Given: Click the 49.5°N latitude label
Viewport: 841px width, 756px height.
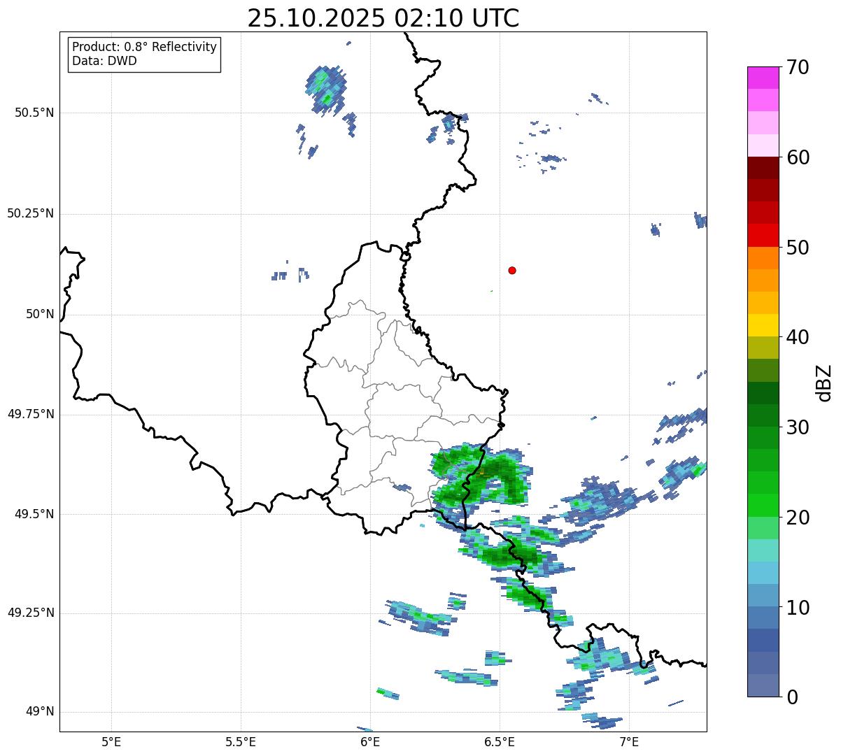Looking at the screenshot, I should [34, 514].
